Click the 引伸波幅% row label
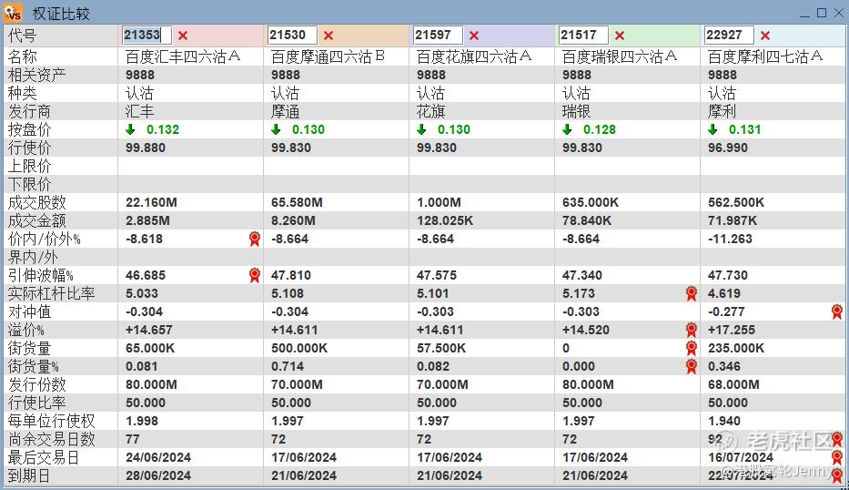This screenshot has width=849, height=490. point(41,275)
